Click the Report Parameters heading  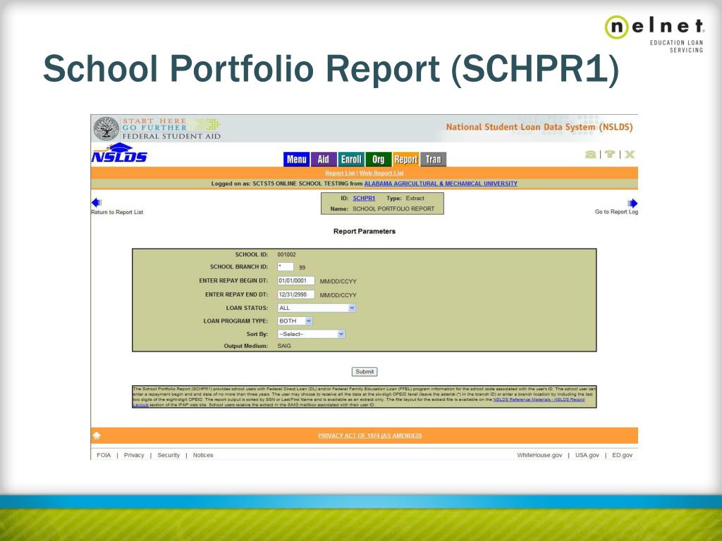pos(365,231)
